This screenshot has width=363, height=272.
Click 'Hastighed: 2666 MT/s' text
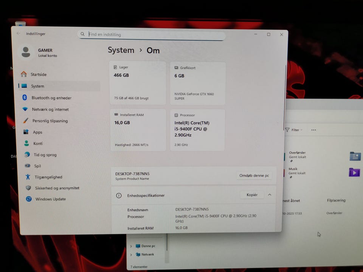pyautogui.click(x=132, y=145)
